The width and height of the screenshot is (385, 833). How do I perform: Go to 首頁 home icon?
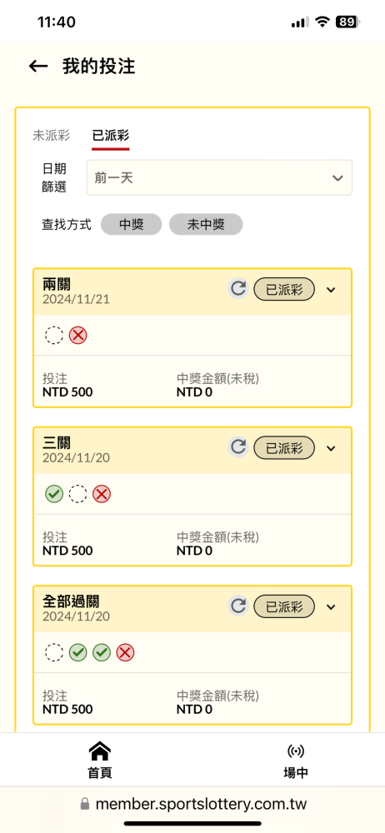pyautogui.click(x=100, y=751)
